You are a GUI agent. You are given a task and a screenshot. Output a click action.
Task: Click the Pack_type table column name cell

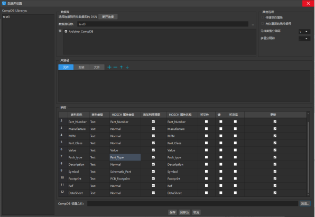[79, 157]
